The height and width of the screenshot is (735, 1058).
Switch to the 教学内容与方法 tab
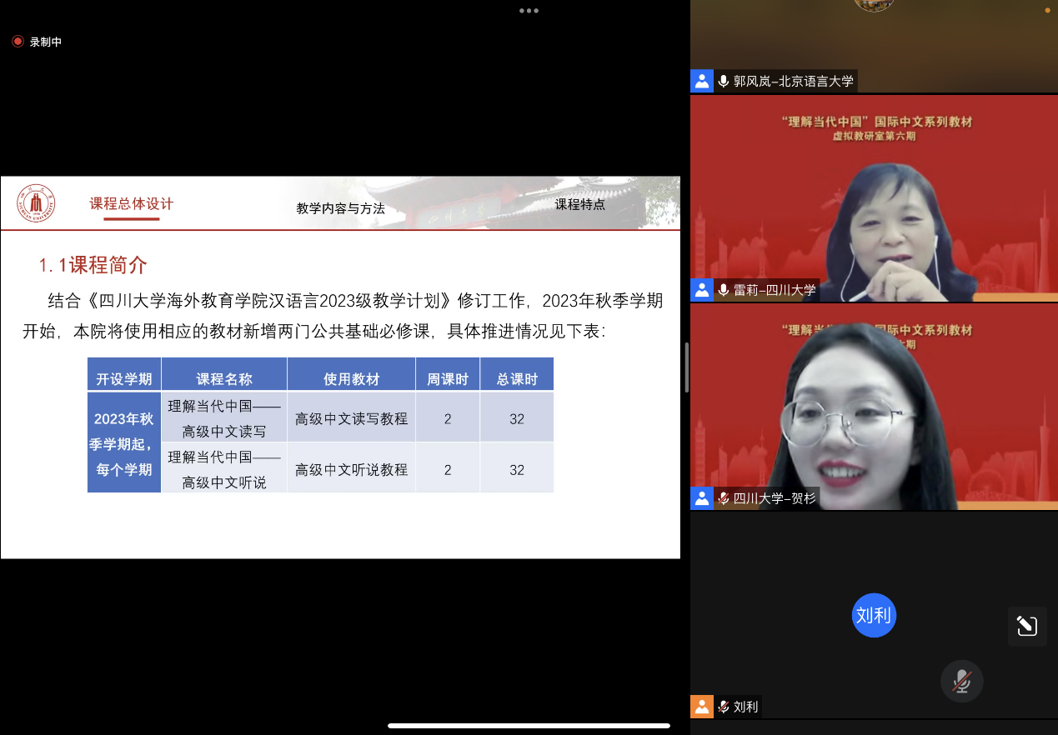click(x=340, y=208)
